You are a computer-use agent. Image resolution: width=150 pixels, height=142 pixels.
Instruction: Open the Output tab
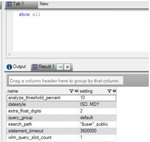(16, 67)
